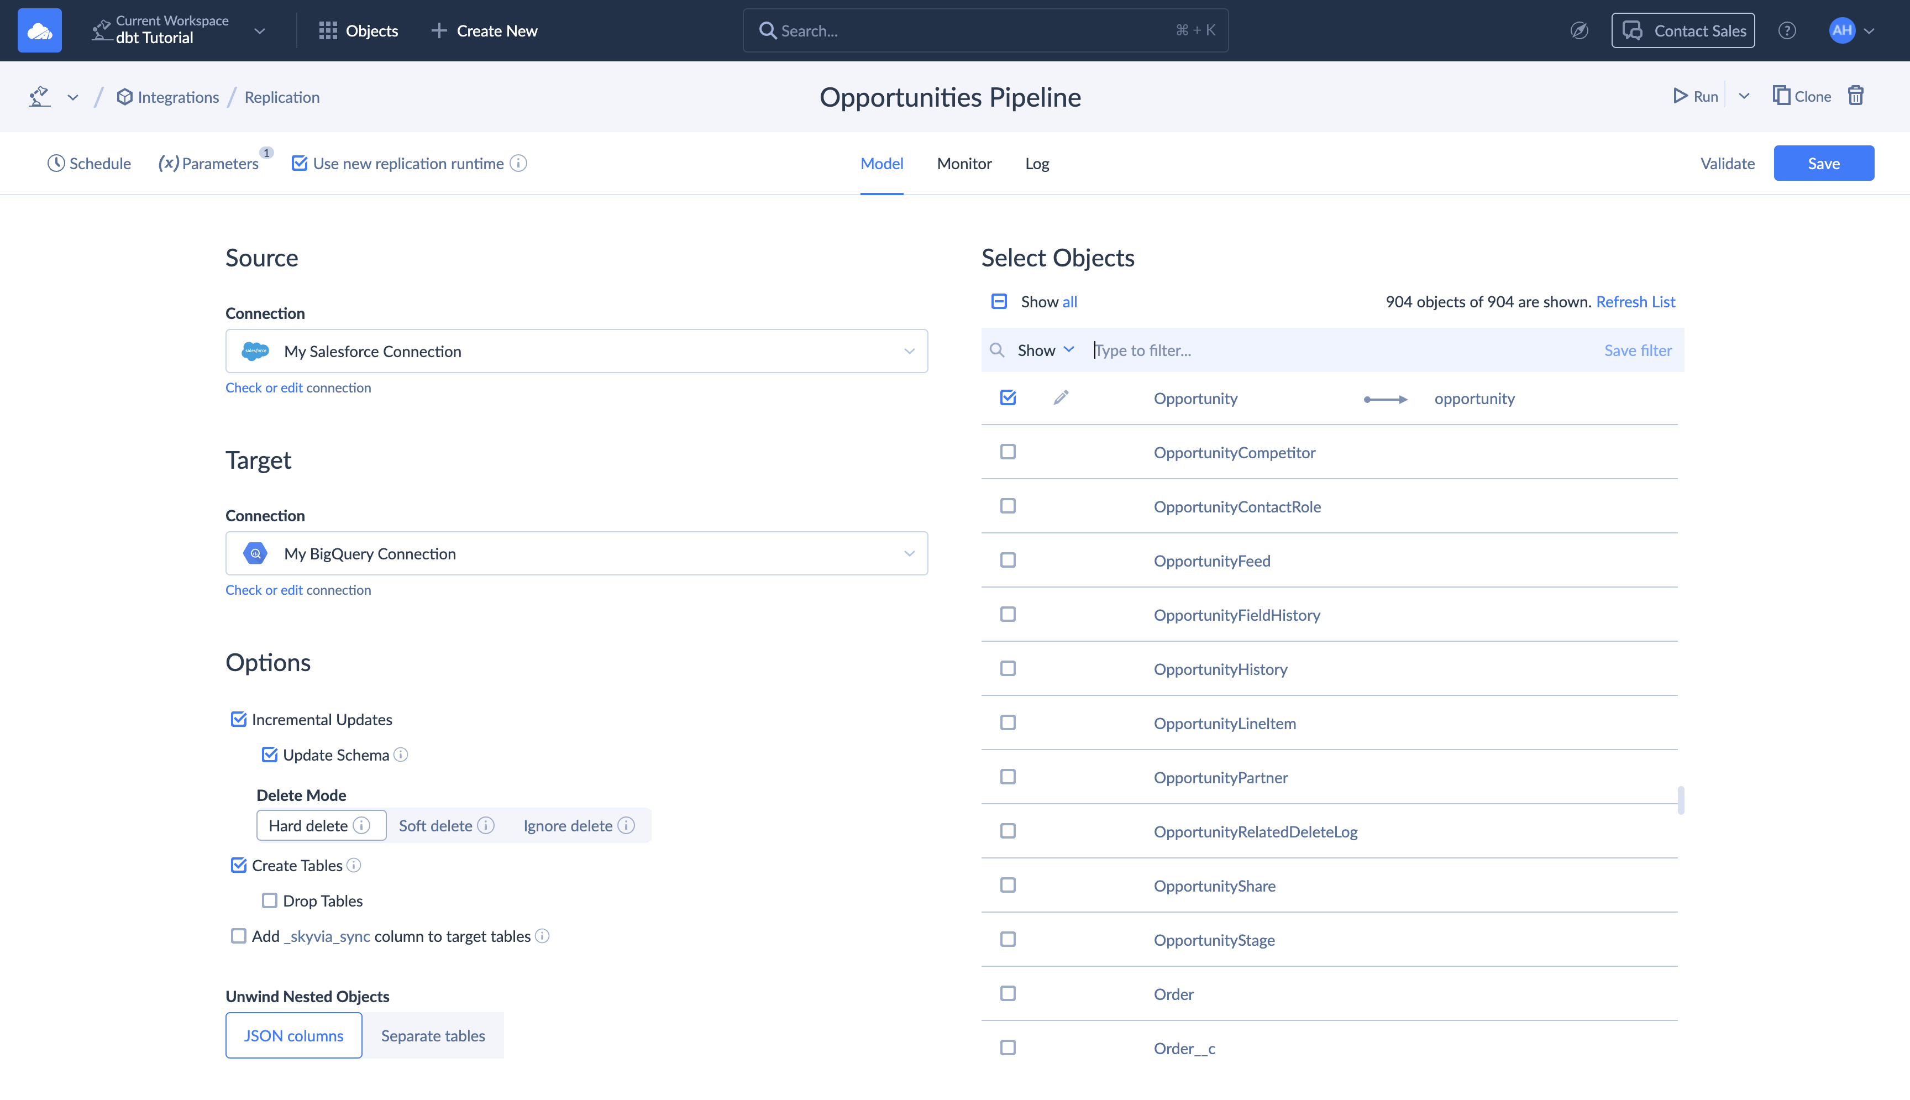
Task: Click the Integrations cube breadcrumb icon
Action: pos(124,97)
